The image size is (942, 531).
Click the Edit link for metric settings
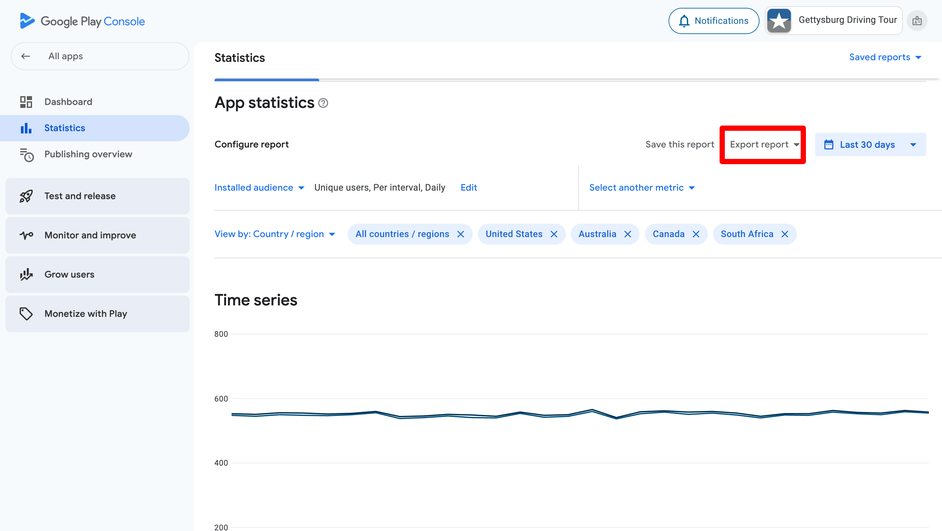pyautogui.click(x=468, y=188)
